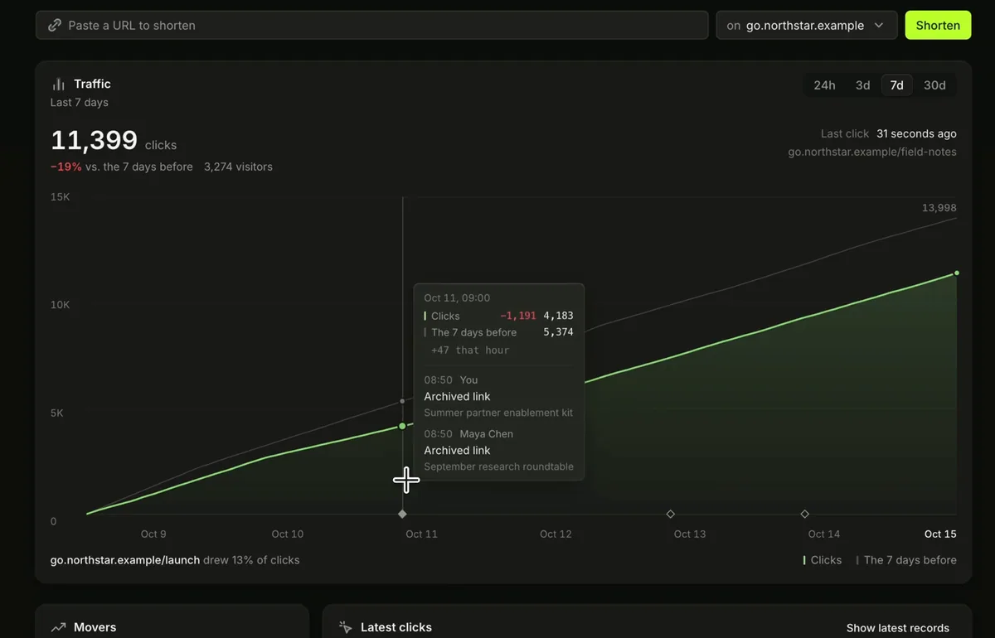995x638 pixels.
Task: Click the Oct 9 axis label
Action: [x=153, y=534]
